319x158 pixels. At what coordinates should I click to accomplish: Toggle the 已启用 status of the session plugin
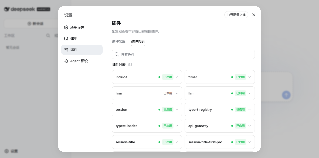pyautogui.click(x=168, y=109)
